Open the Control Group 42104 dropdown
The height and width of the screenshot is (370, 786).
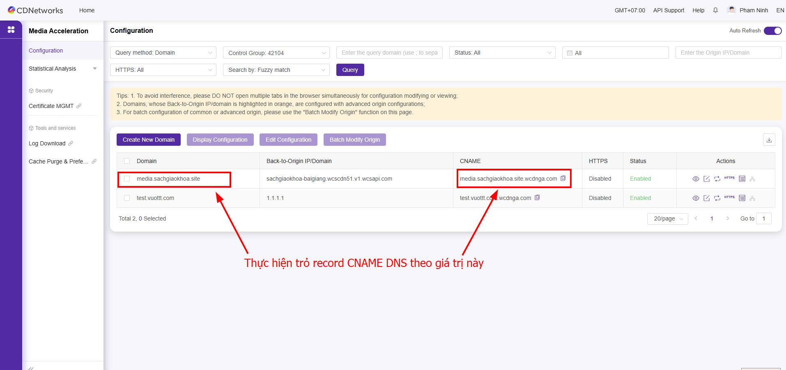pos(276,53)
